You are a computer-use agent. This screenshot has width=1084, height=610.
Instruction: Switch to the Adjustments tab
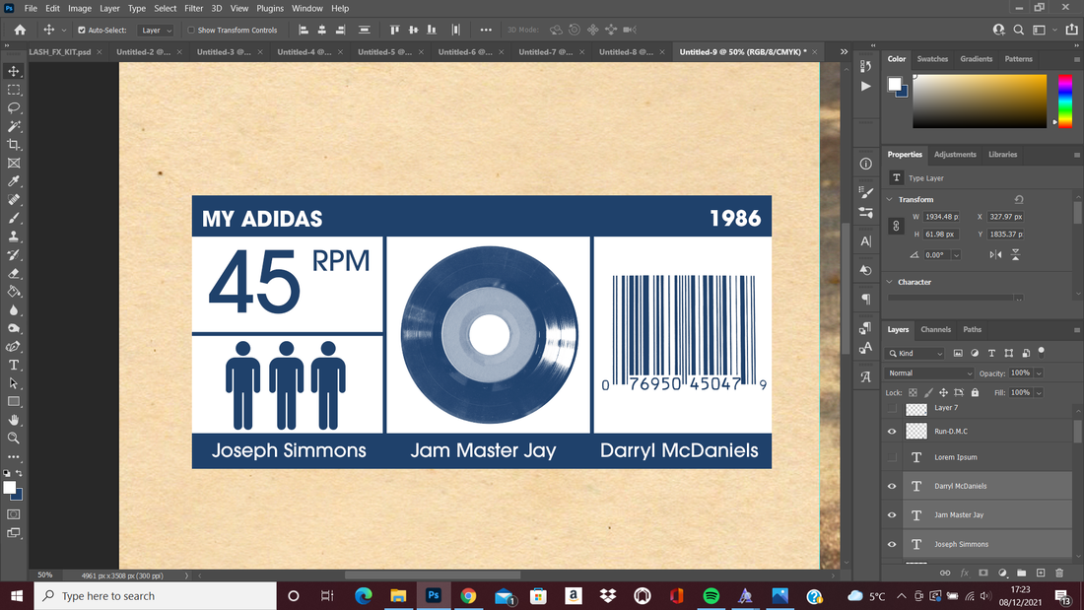[x=955, y=155]
